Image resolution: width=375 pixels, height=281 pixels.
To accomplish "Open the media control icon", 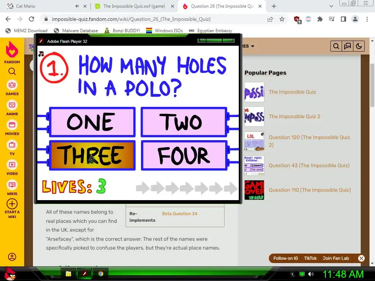I will [x=332, y=19].
